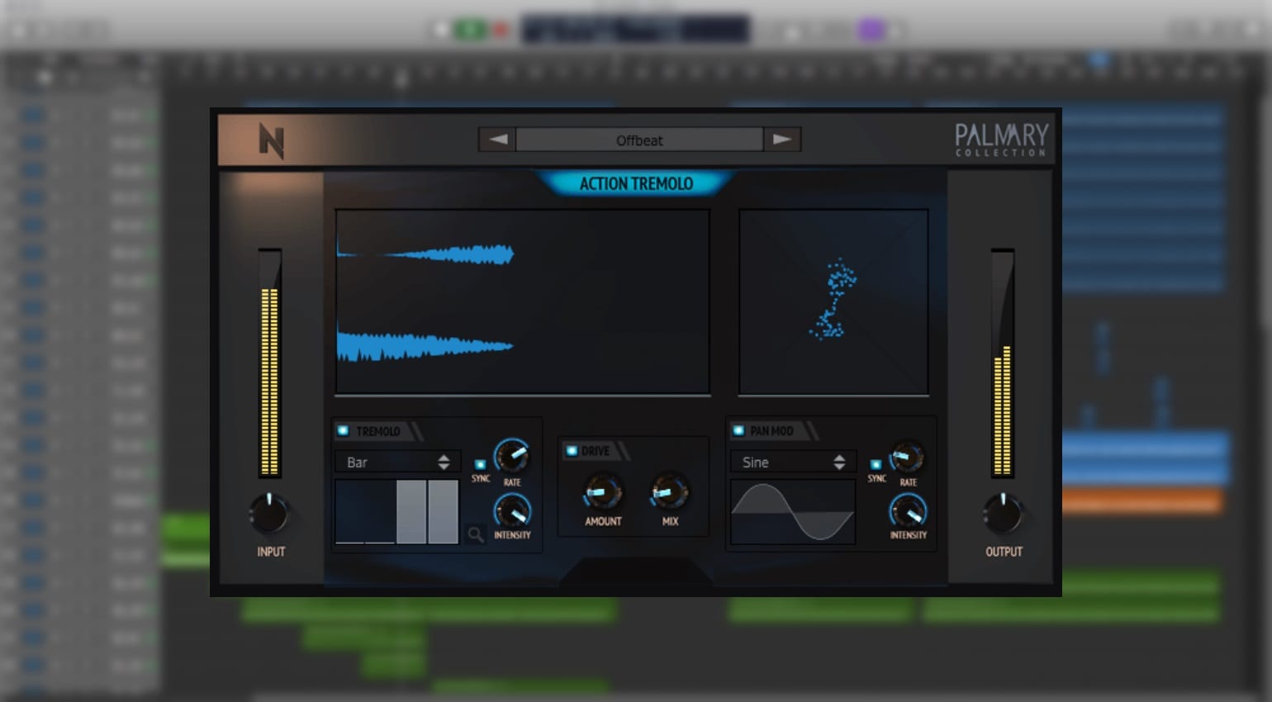Open the Bar rate dropdown
The width and height of the screenshot is (1272, 702).
[396, 461]
